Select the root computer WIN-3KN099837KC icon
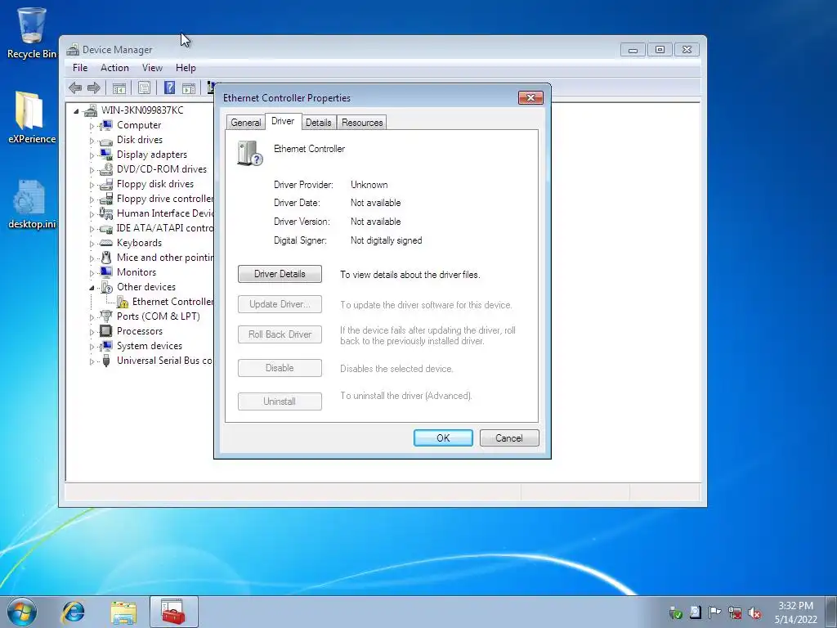Screen dimensions: 837x628 click(x=91, y=110)
